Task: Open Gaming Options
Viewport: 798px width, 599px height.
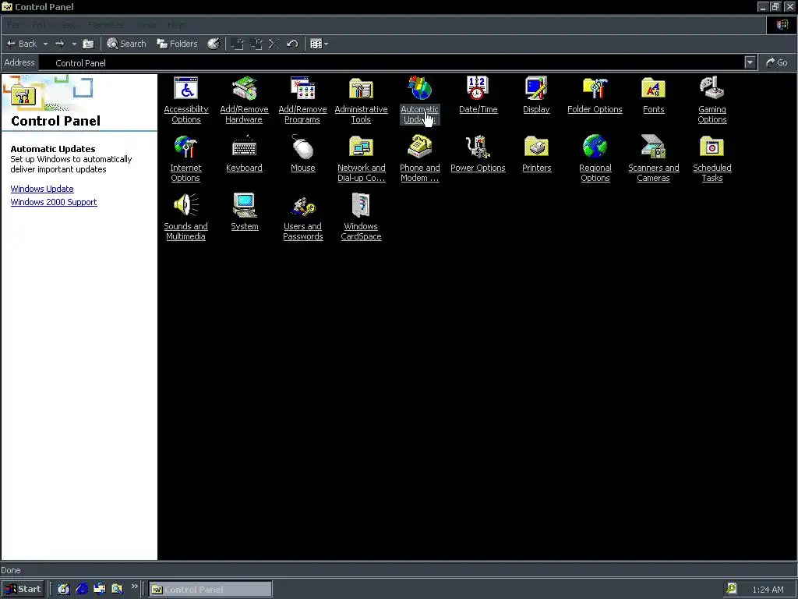Action: [x=712, y=101]
